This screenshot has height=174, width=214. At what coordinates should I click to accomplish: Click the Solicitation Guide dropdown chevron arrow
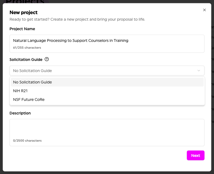pos(199,71)
